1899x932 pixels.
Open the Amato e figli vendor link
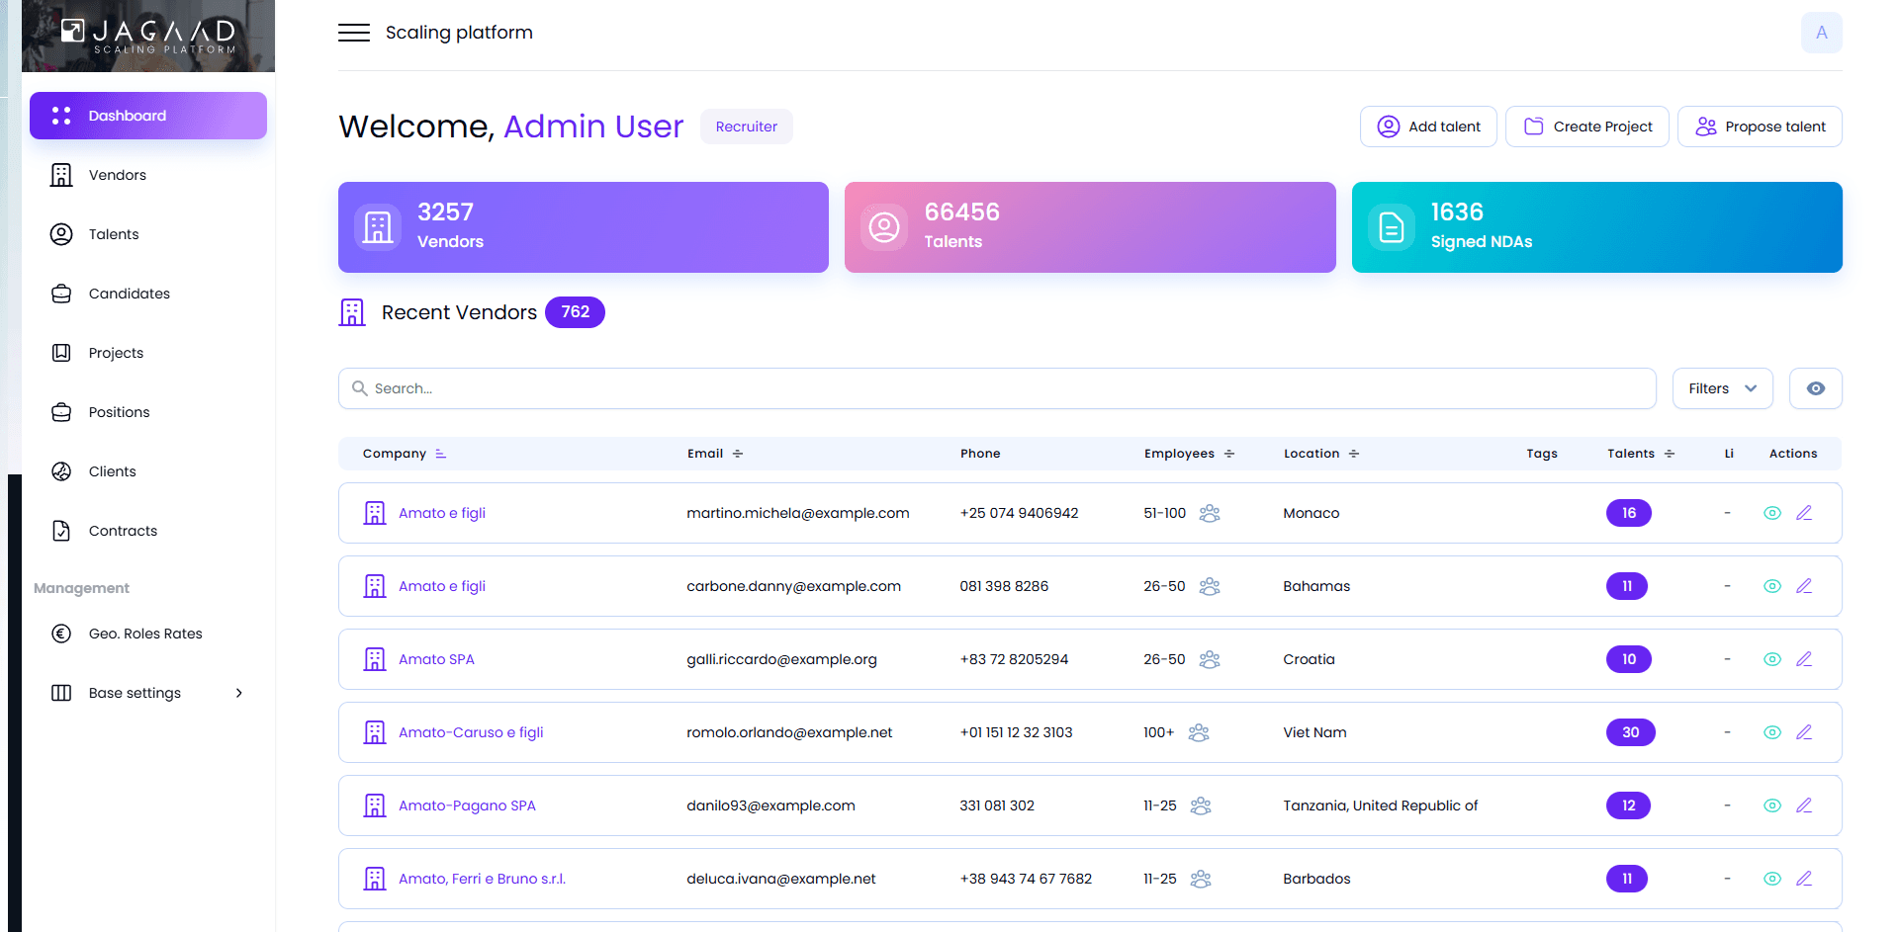tap(441, 513)
